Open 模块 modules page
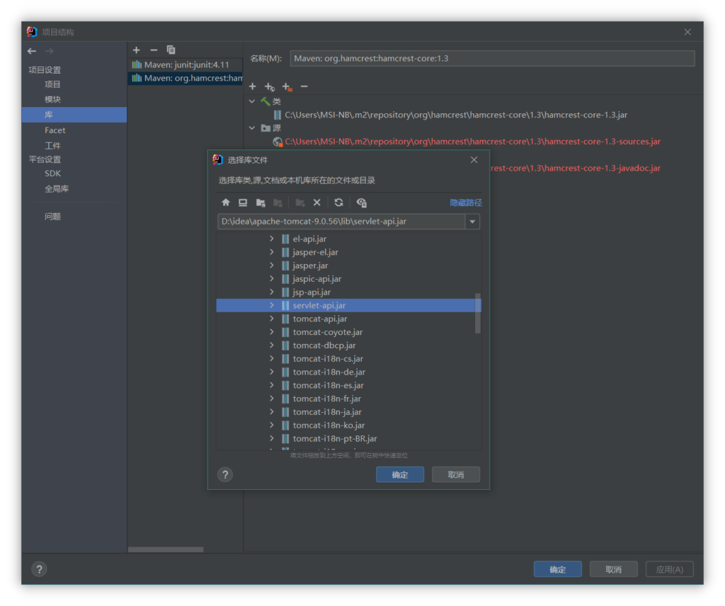The image size is (725, 606). point(52,99)
